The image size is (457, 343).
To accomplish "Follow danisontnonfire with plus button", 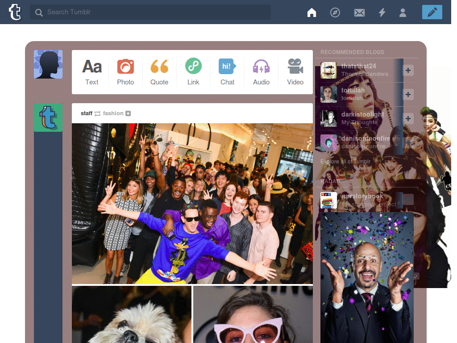I will point(408,143).
